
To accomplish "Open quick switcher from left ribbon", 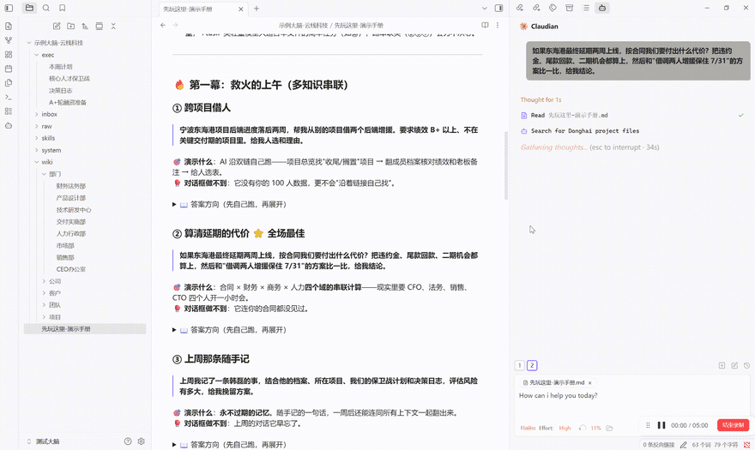I will [9, 27].
